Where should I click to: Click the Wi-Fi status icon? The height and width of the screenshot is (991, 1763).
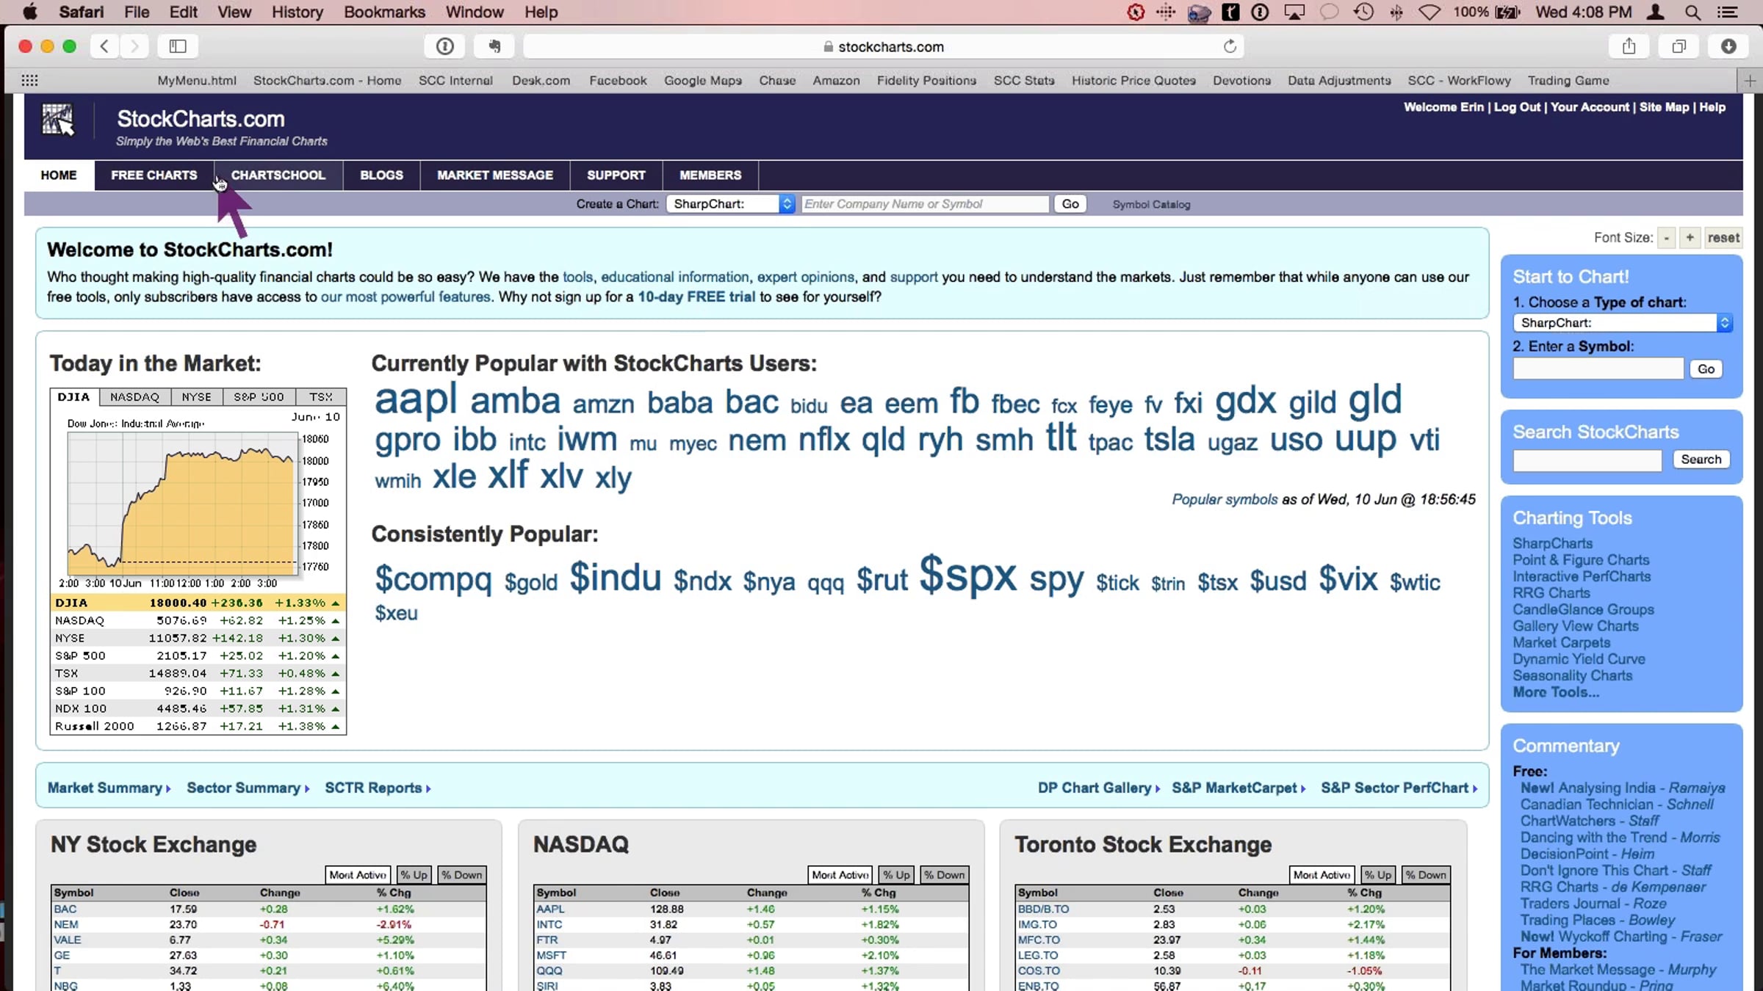tap(1429, 12)
